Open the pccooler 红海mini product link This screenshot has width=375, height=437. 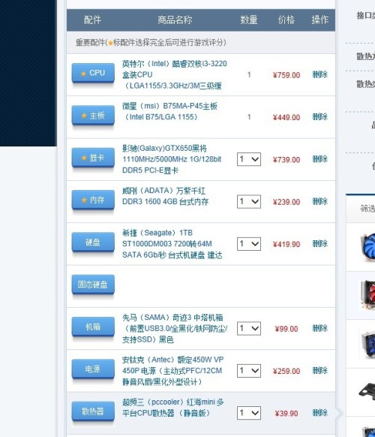pyautogui.click(x=173, y=408)
